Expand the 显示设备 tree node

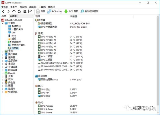click(3, 61)
